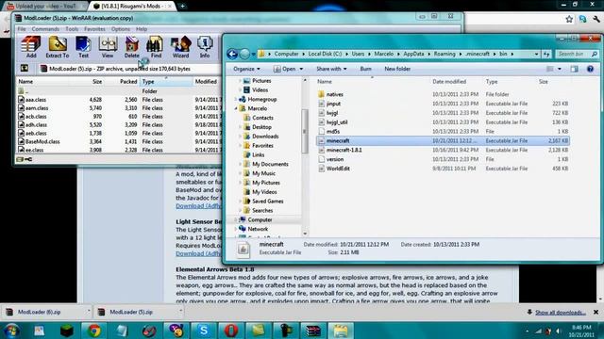The image size is (604, 339).
Task: Switch to the Risugami's Mods Chrome tab
Action: (x=132, y=7)
